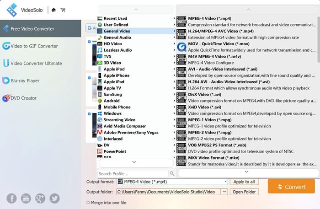Click the search magnifier icon
The width and height of the screenshot is (320, 209).
point(172,173)
